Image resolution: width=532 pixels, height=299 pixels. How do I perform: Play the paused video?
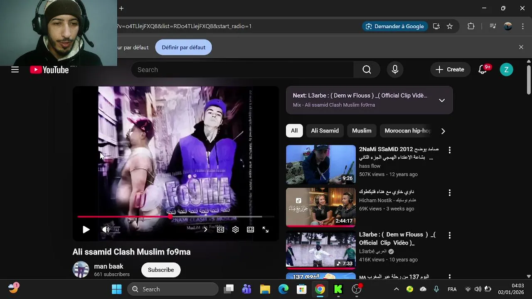(86, 230)
